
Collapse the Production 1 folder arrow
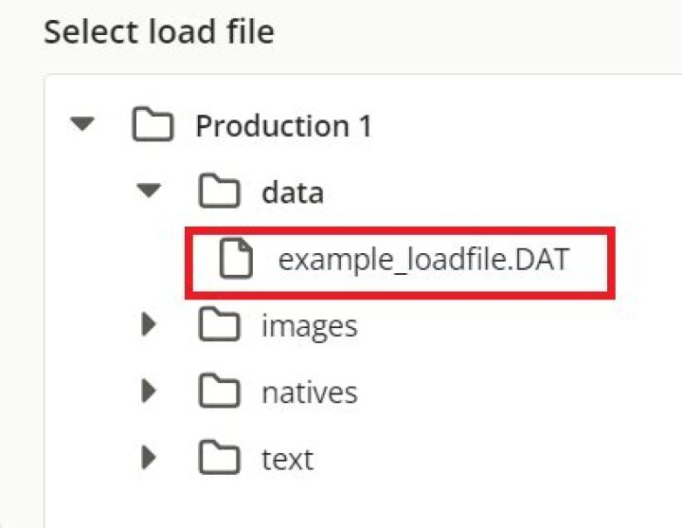coord(83,125)
